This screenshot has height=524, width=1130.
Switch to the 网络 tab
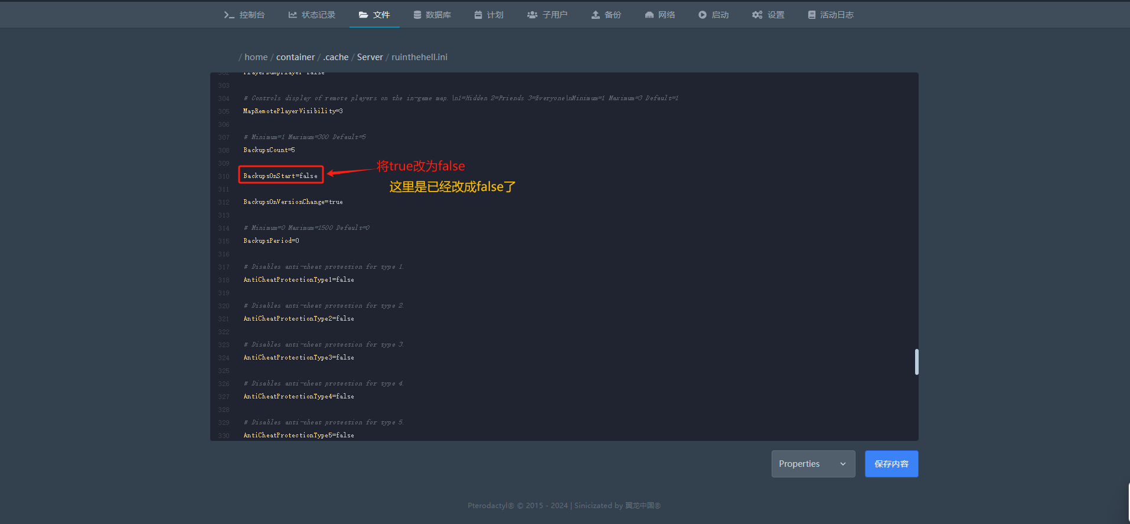point(660,15)
